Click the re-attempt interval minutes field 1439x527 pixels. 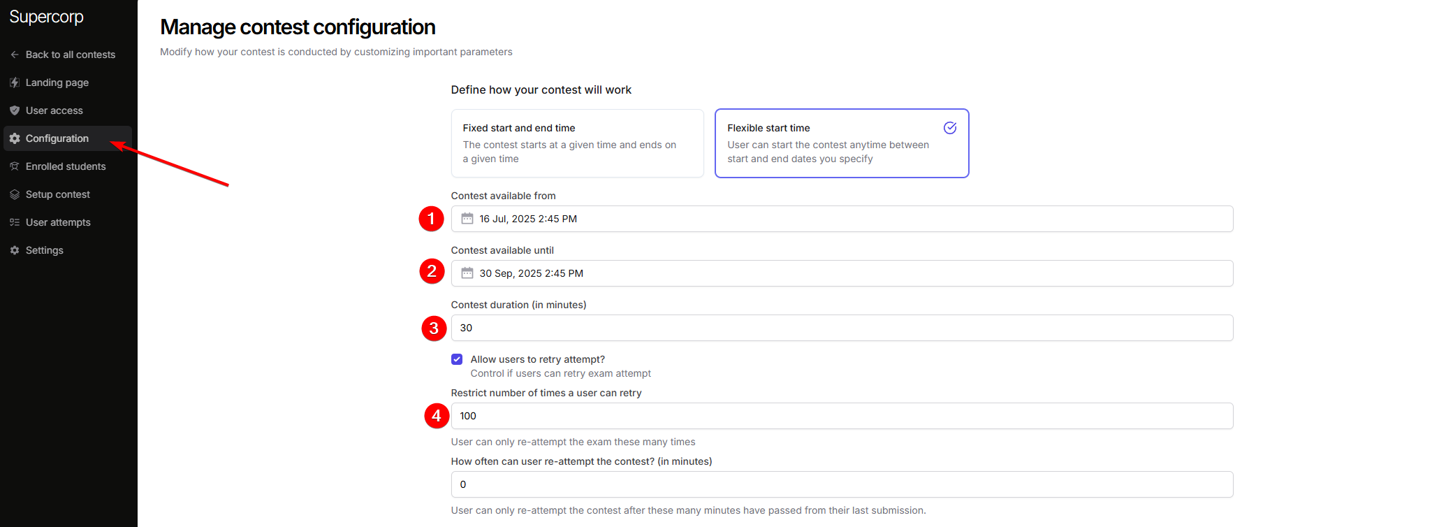[x=842, y=484]
